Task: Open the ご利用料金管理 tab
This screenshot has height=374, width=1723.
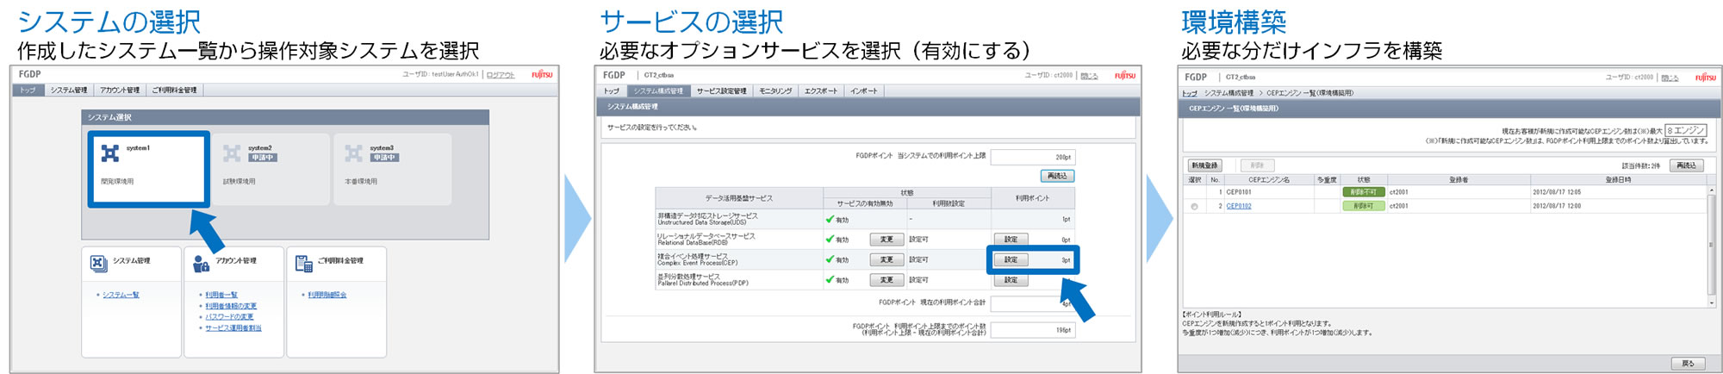Action: tap(175, 90)
